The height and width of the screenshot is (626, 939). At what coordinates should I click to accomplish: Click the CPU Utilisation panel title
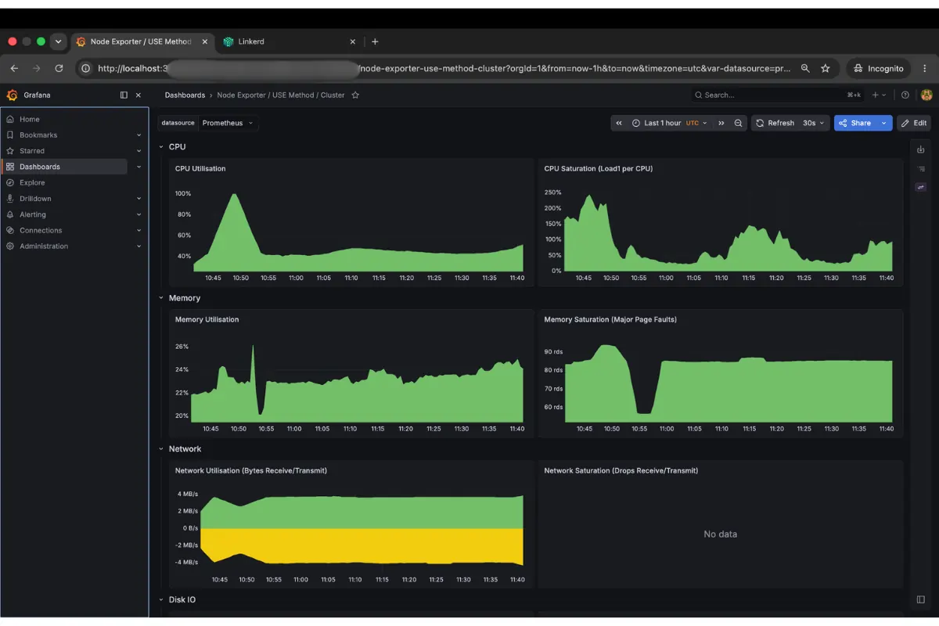tap(200, 168)
